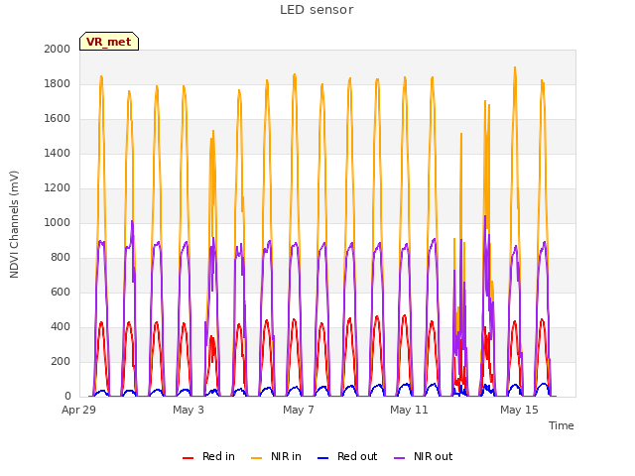This screenshot has width=635, height=476.
Task: Toggle the NIR in legend entry
Action: coord(276,456)
